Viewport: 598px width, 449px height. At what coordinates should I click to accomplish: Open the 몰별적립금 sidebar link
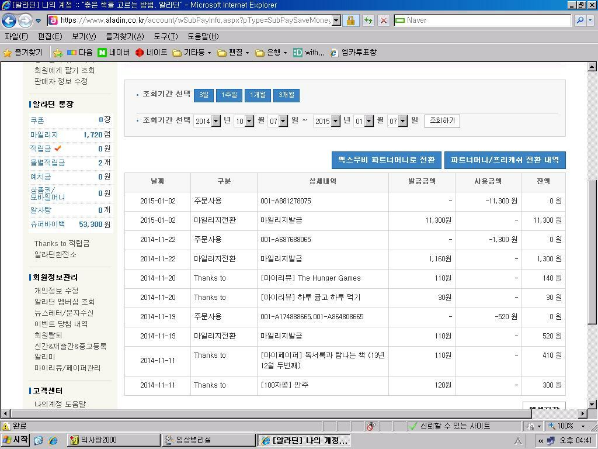(x=48, y=163)
